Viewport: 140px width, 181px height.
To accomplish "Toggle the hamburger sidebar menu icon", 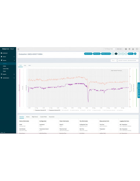I will click(18, 49).
